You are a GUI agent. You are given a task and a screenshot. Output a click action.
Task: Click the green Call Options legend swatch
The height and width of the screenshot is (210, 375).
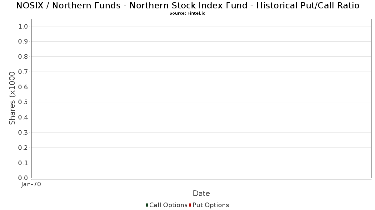[x=147, y=205]
